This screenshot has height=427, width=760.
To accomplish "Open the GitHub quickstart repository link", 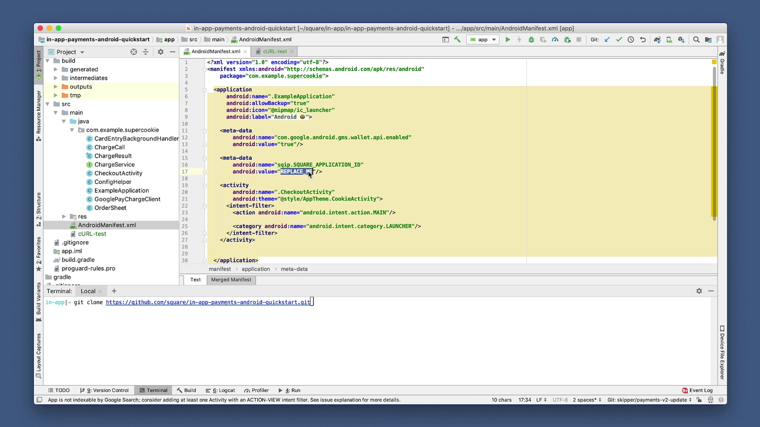I will [208, 302].
